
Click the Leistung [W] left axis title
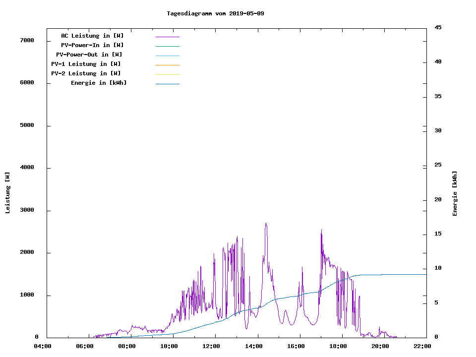[x=7, y=193]
